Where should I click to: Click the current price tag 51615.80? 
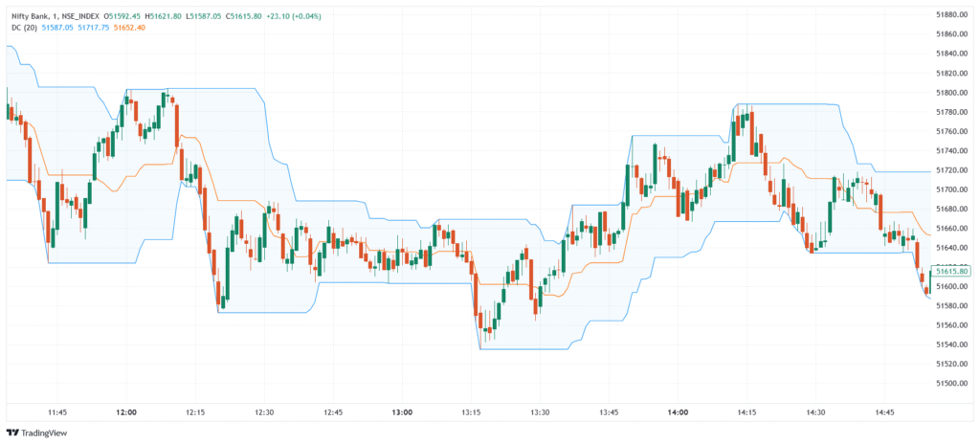pos(952,273)
